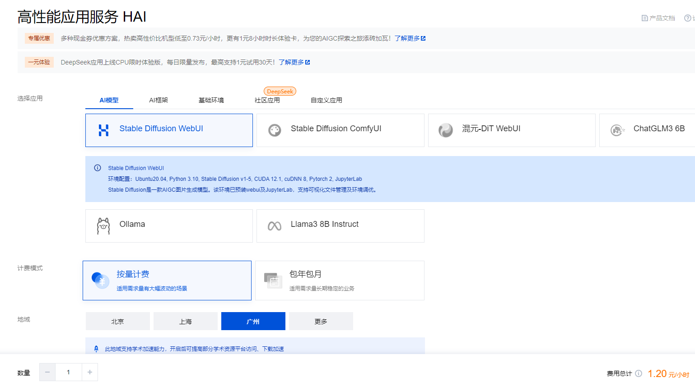Click the ChatGLM3 6B model icon
The image size is (695, 382).
617,130
